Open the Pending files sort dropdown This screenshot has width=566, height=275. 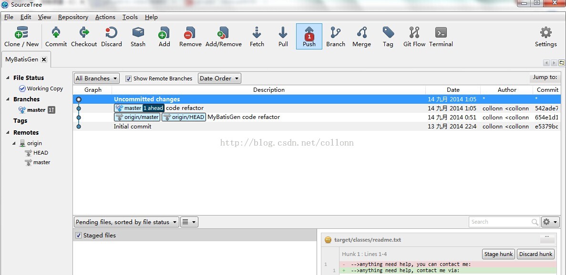(125, 221)
